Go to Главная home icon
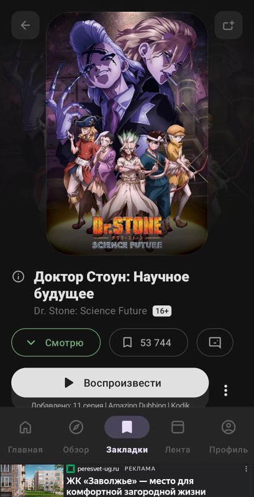Image resolution: width=254 pixels, height=497 pixels. (25, 427)
